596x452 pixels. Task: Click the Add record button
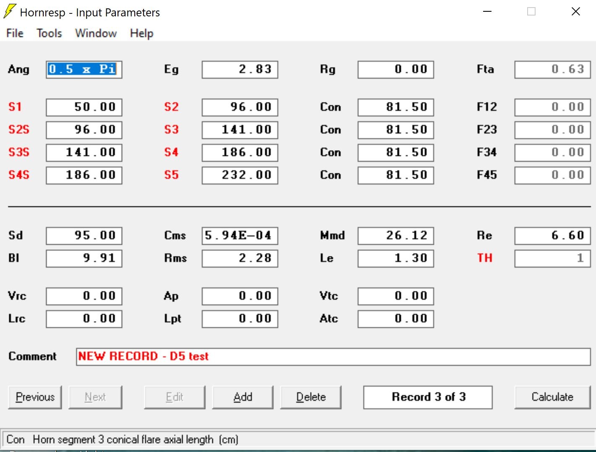243,397
